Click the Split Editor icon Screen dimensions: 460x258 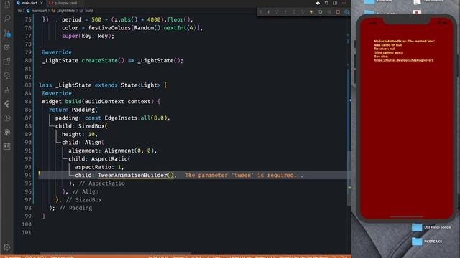pos(335,3)
